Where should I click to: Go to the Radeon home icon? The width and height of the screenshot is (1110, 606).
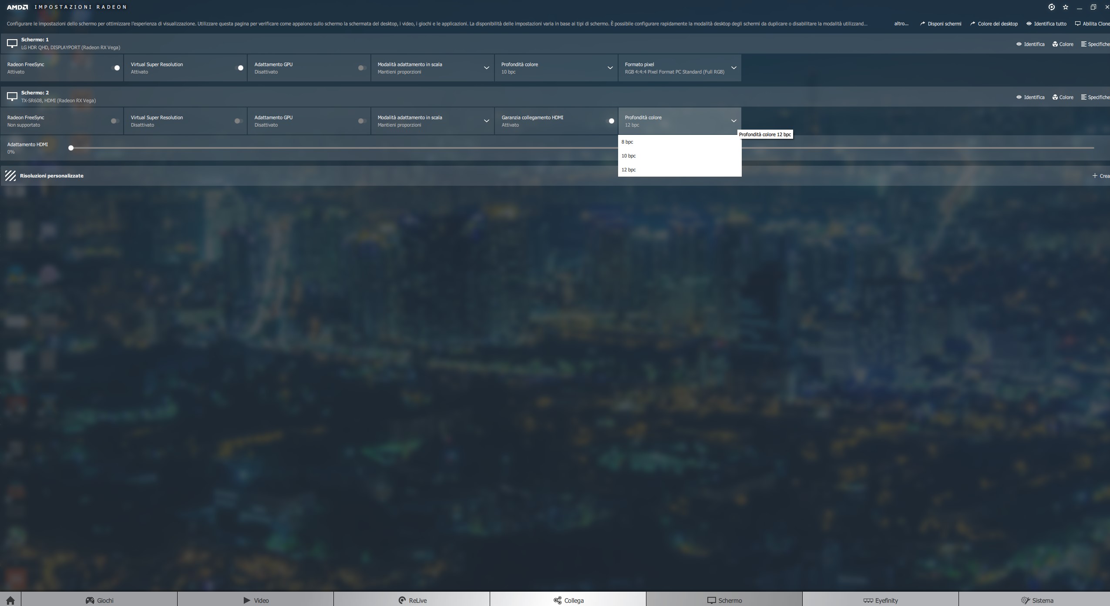click(10, 600)
